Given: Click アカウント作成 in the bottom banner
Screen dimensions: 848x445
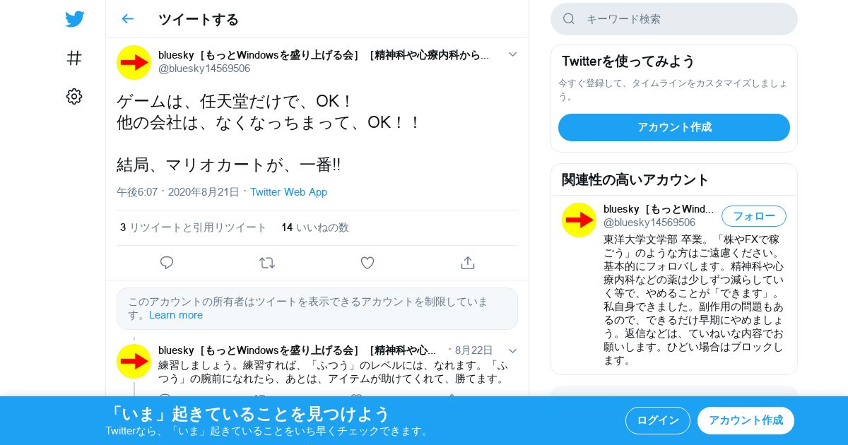Looking at the screenshot, I should coord(746,420).
